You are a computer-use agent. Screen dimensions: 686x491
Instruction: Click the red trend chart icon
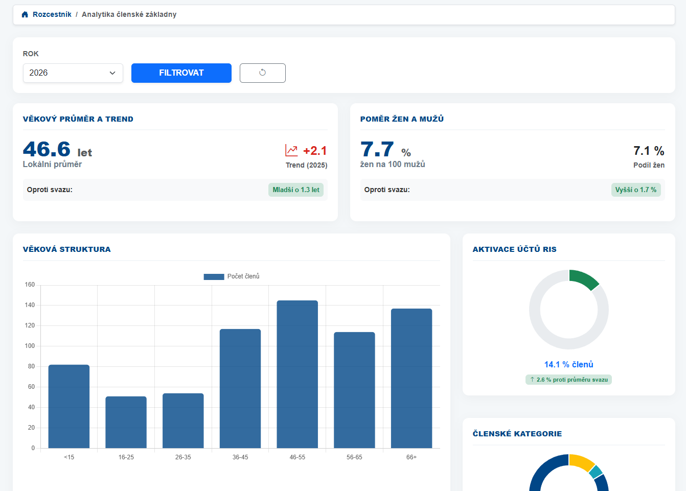[x=291, y=150]
